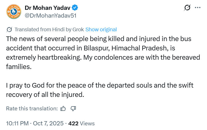Click the "Rate this translation:" label
207x130 pixels.
[x=32, y=109]
